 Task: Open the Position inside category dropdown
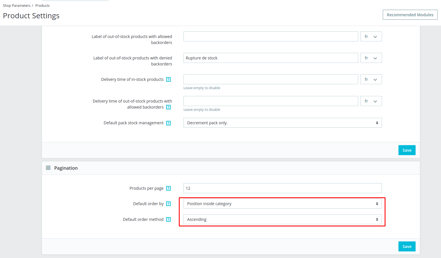point(283,204)
